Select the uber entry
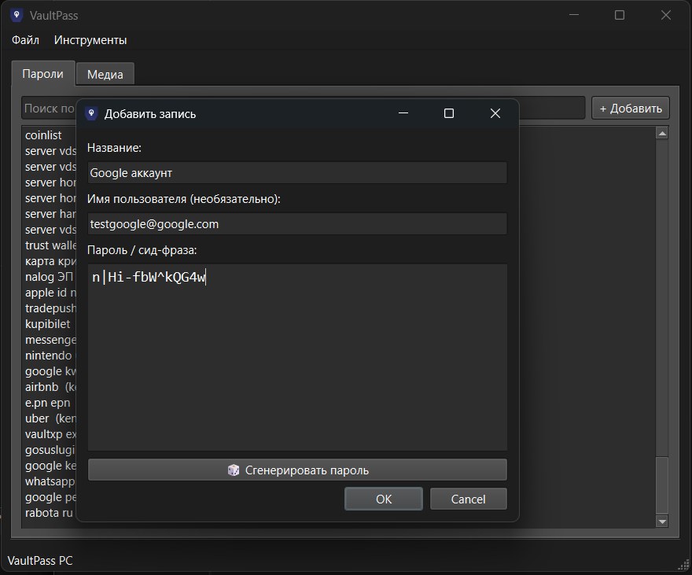 50,418
